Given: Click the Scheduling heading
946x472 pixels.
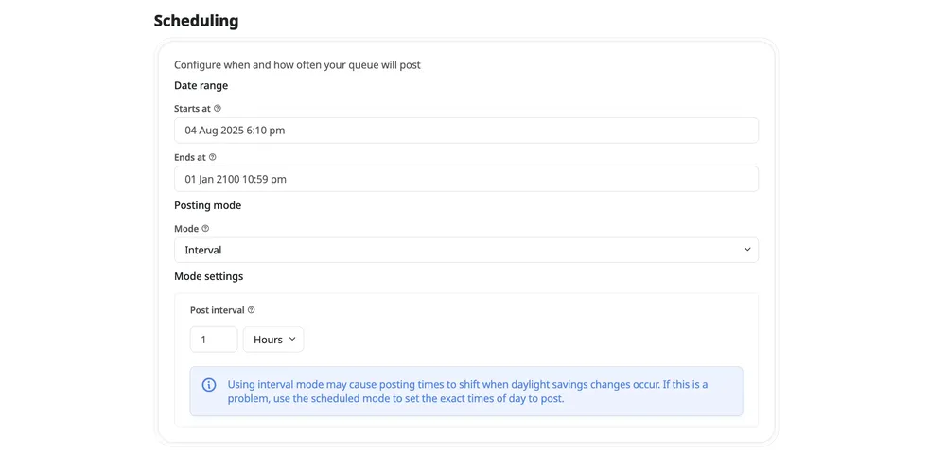Looking at the screenshot, I should pyautogui.click(x=196, y=21).
